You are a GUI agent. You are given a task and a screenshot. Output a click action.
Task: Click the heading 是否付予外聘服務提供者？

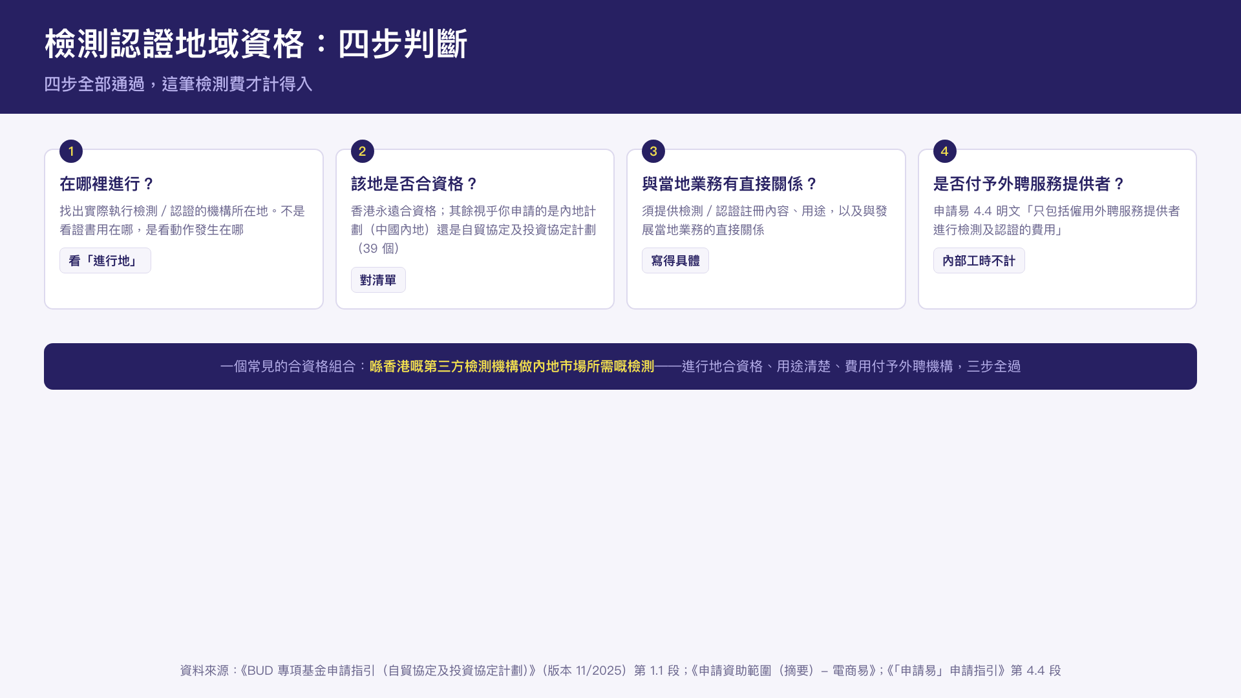(1029, 184)
